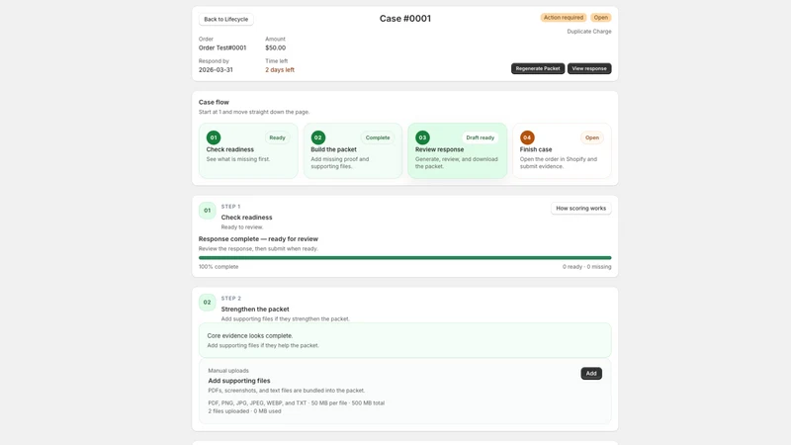
Task: Click Add for supporting files
Action: 591,374
